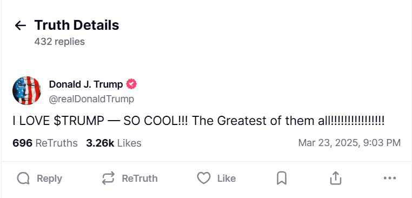The width and height of the screenshot is (412, 198).
Task: Click the Reply text label
Action: (49, 179)
